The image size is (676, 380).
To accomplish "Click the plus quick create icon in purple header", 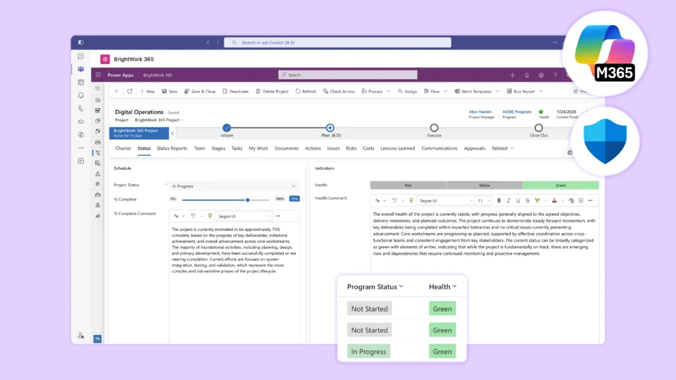I will point(512,75).
